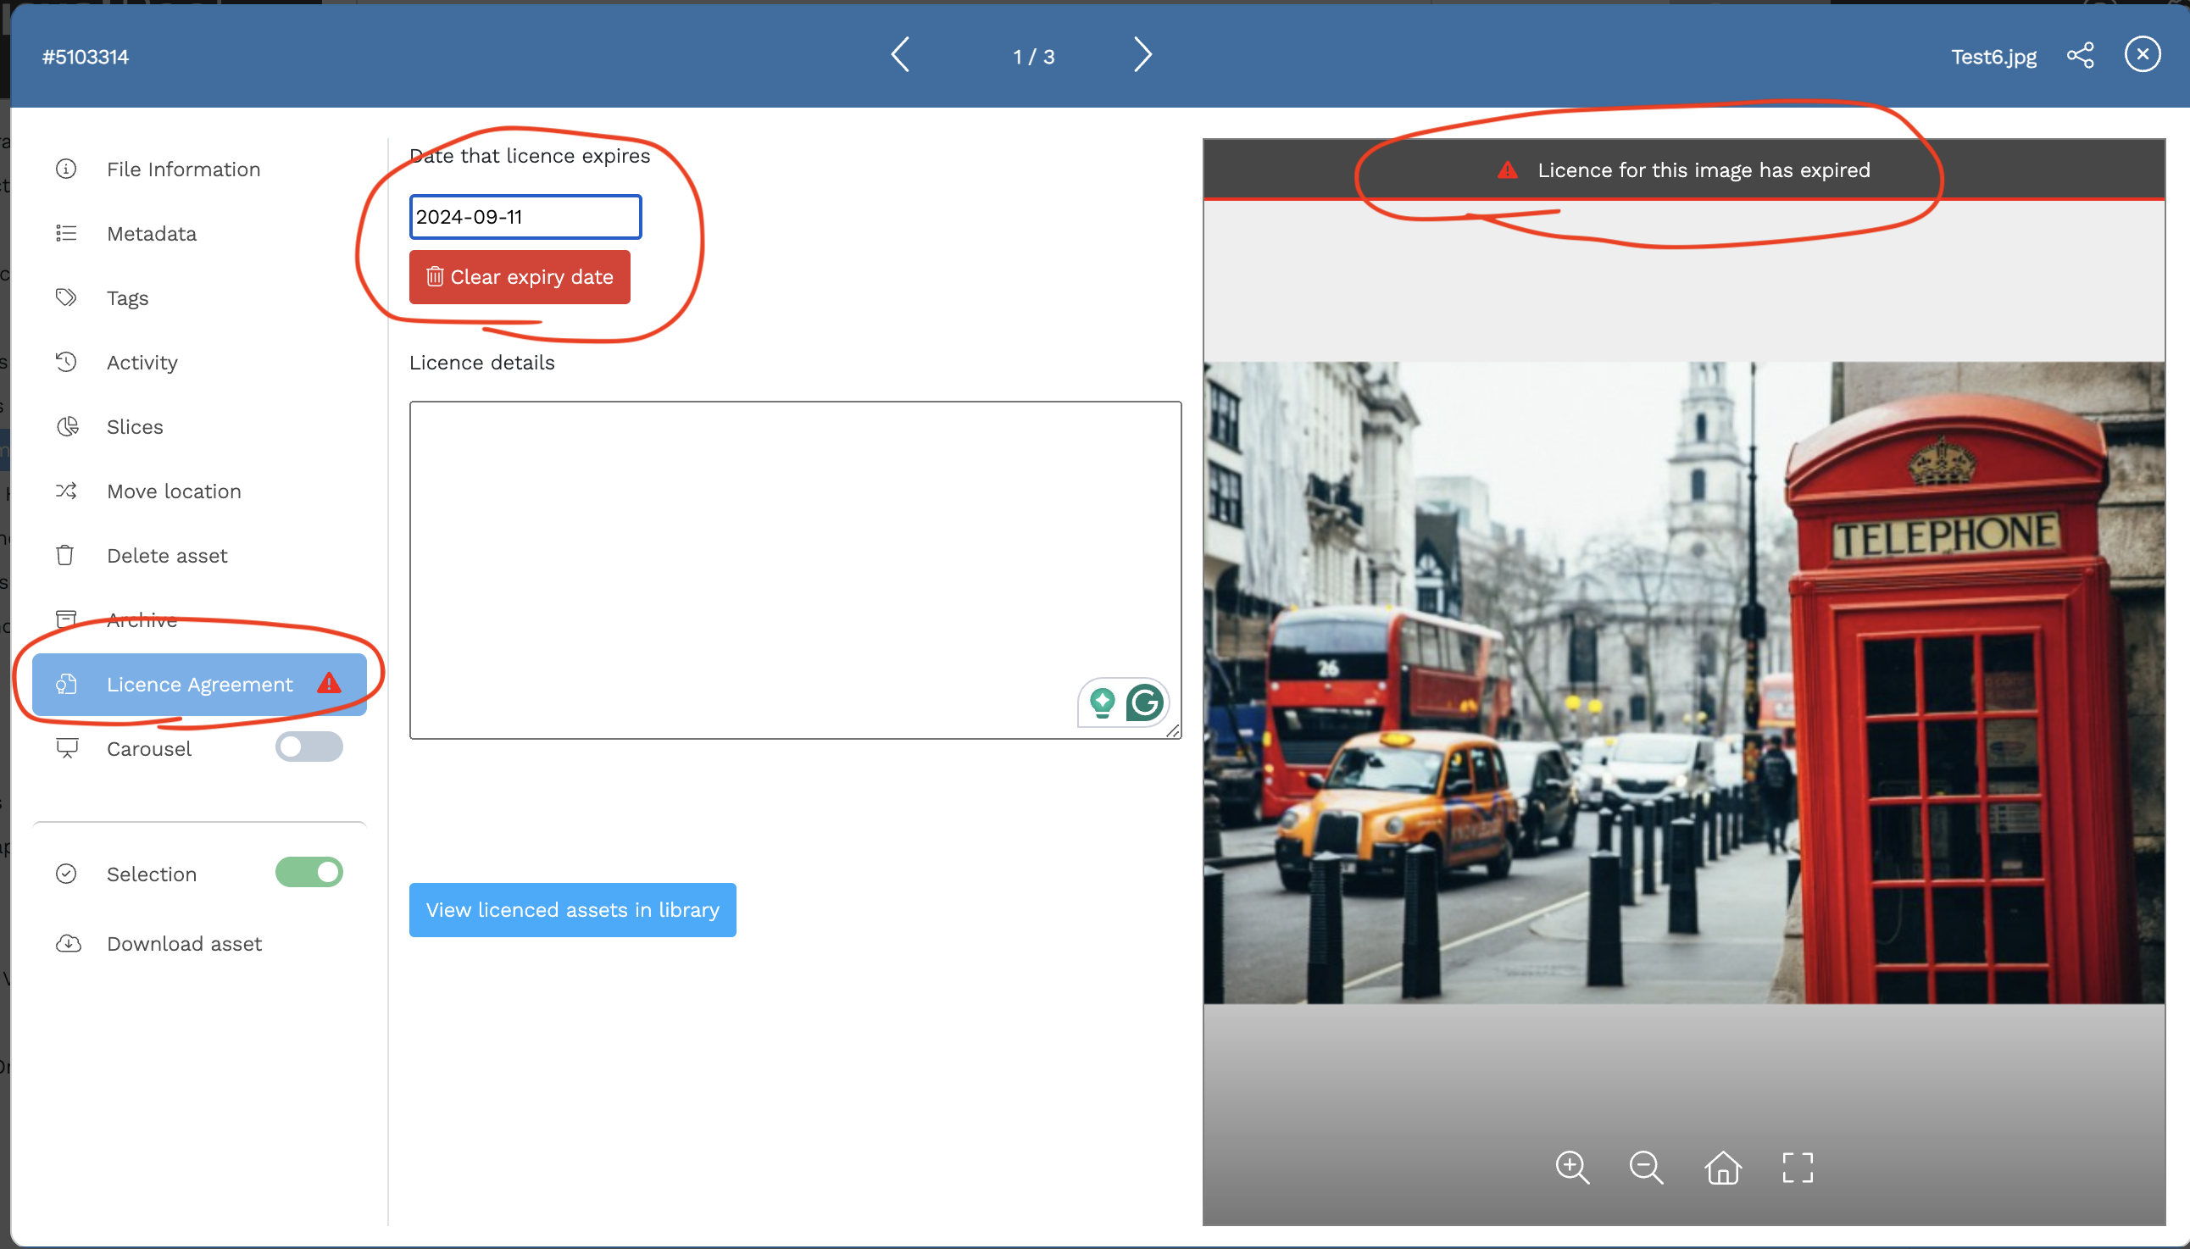This screenshot has width=2190, height=1249.
Task: Select Download asset in sidebar
Action: tap(184, 944)
